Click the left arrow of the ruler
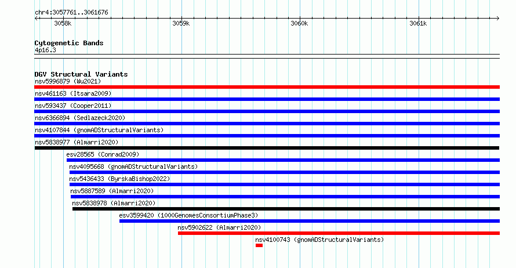This screenshot has height=268, width=516. point(36,19)
